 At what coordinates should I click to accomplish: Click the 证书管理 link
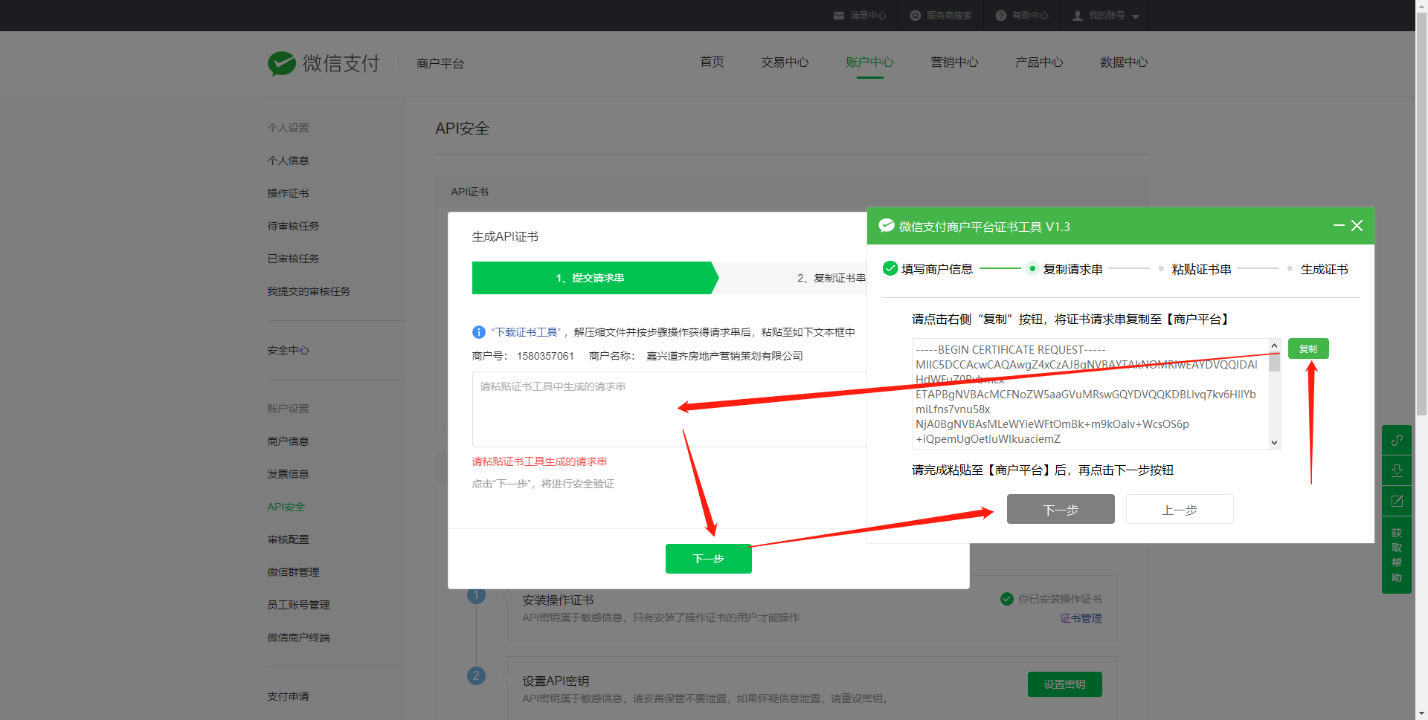(1081, 618)
